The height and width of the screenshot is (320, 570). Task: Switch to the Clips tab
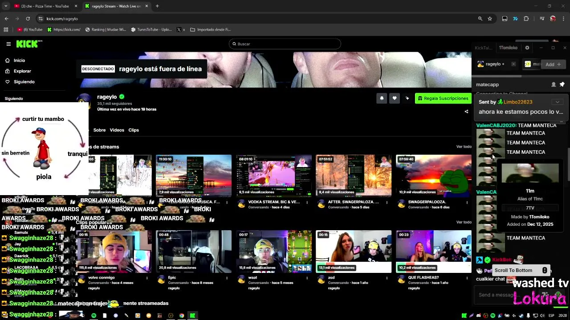[134, 130]
